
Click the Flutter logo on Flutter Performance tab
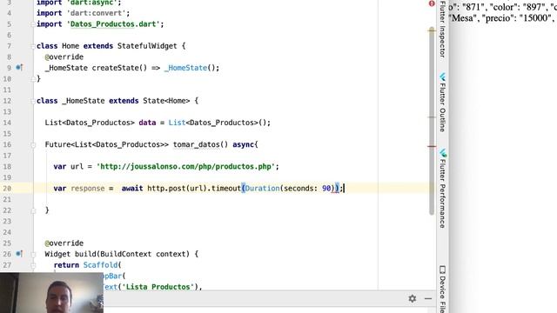443,153
